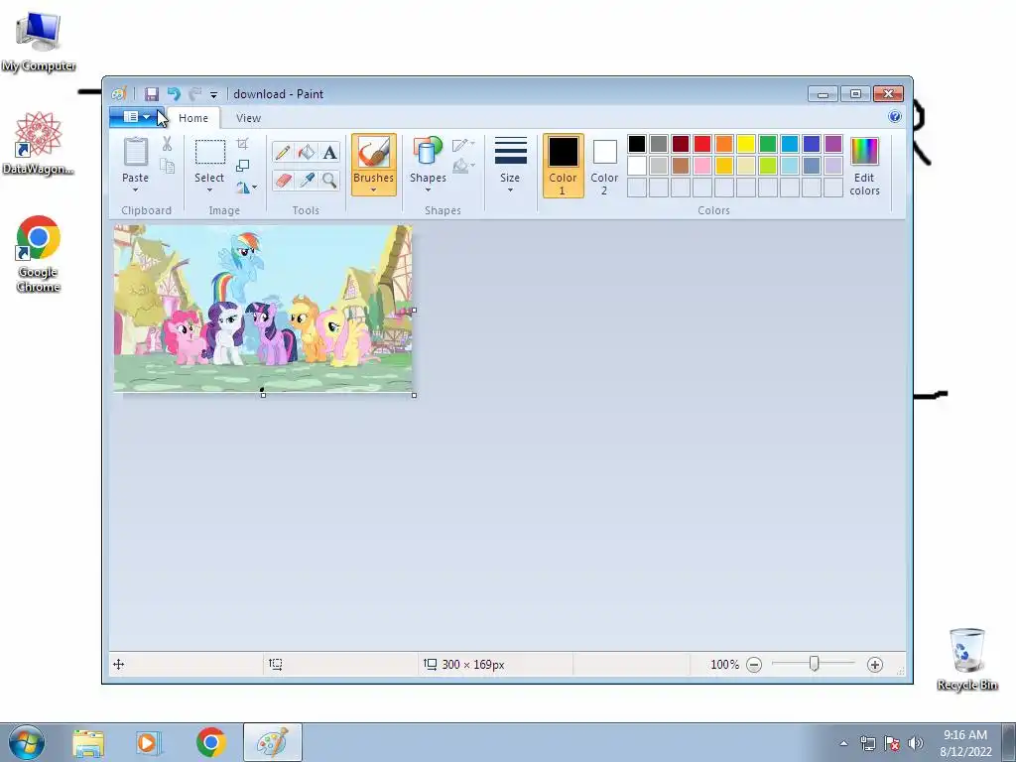The width and height of the screenshot is (1016, 762).
Task: Pick the Text tool
Action: point(329,152)
